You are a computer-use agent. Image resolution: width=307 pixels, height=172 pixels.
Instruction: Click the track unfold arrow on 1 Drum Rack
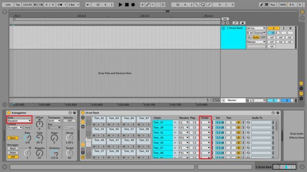(x=223, y=28)
